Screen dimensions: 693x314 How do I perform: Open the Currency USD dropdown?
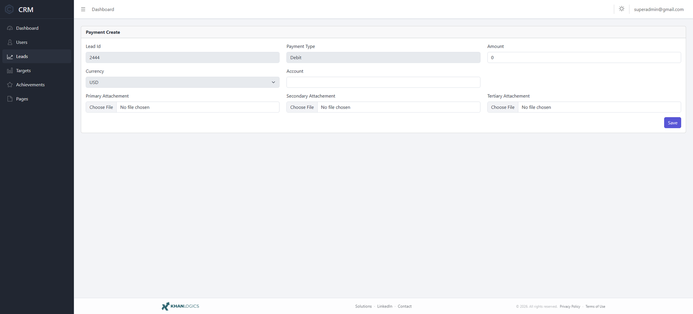[x=183, y=82]
